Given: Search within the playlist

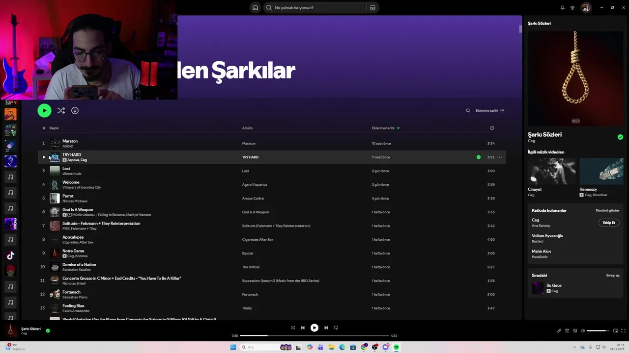Looking at the screenshot, I should click(x=468, y=110).
